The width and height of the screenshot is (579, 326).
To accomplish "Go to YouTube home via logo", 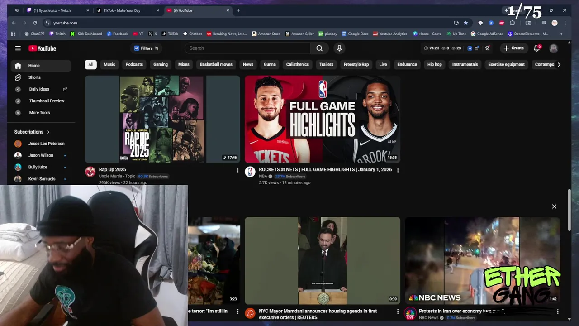I will point(42,48).
